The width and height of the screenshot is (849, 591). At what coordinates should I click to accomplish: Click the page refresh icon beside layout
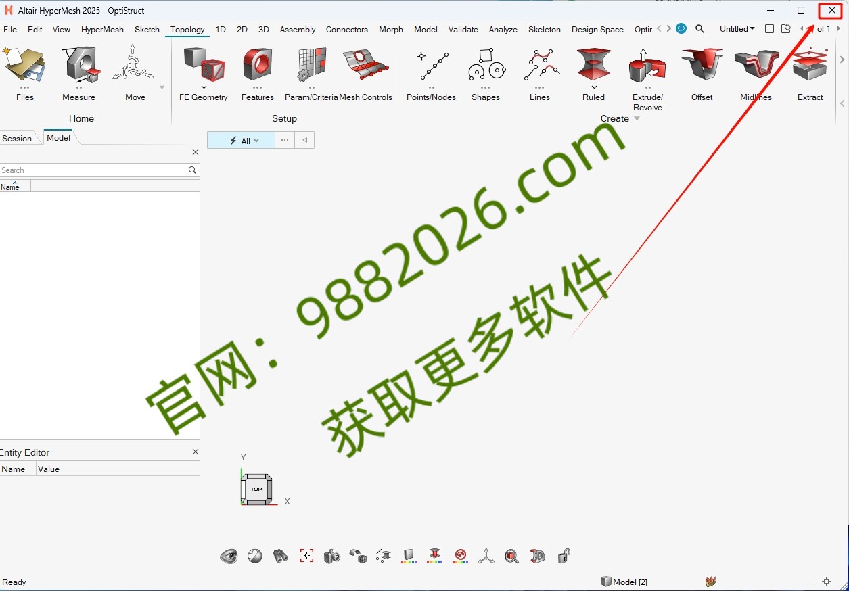click(x=786, y=29)
